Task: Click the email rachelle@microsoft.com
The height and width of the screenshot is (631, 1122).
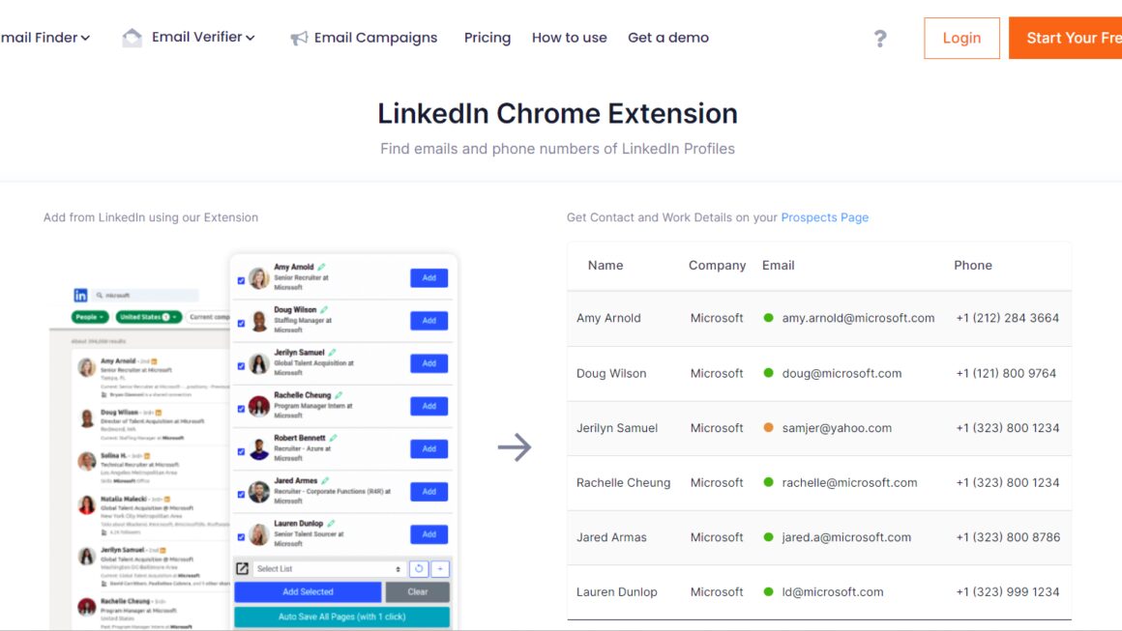Action: (x=849, y=482)
